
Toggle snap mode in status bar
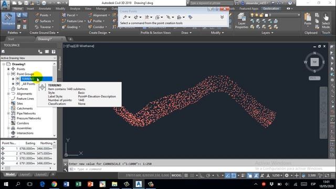[x=192, y=175]
